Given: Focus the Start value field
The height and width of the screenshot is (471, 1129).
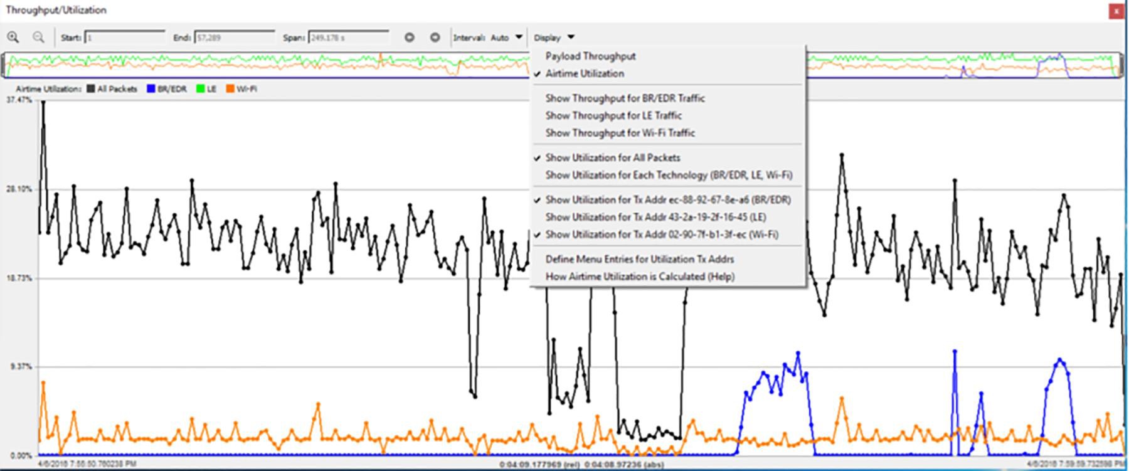Looking at the screenshot, I should point(125,38).
